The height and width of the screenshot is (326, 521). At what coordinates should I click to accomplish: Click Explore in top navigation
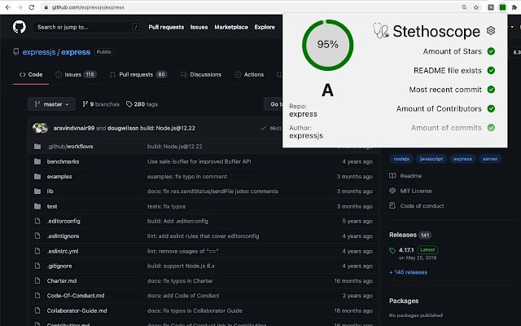click(x=265, y=27)
